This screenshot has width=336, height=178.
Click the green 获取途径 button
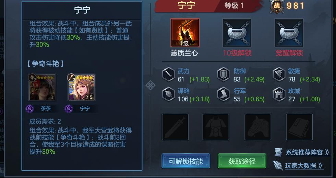[x=242, y=161]
